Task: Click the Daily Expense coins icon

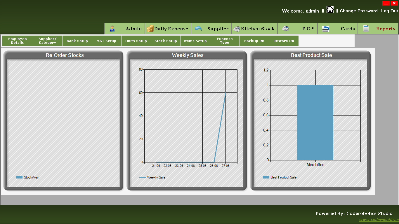Action: tap(150, 29)
